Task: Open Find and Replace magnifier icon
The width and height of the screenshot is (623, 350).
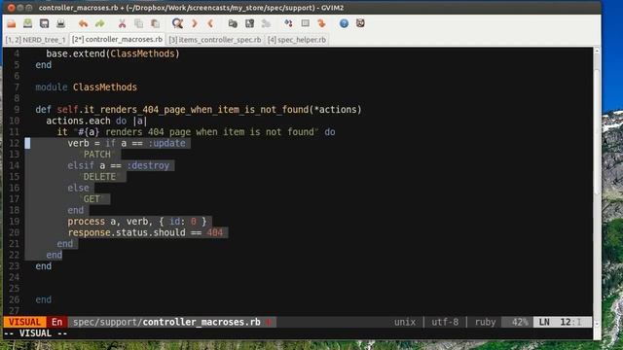Action: 177,23
